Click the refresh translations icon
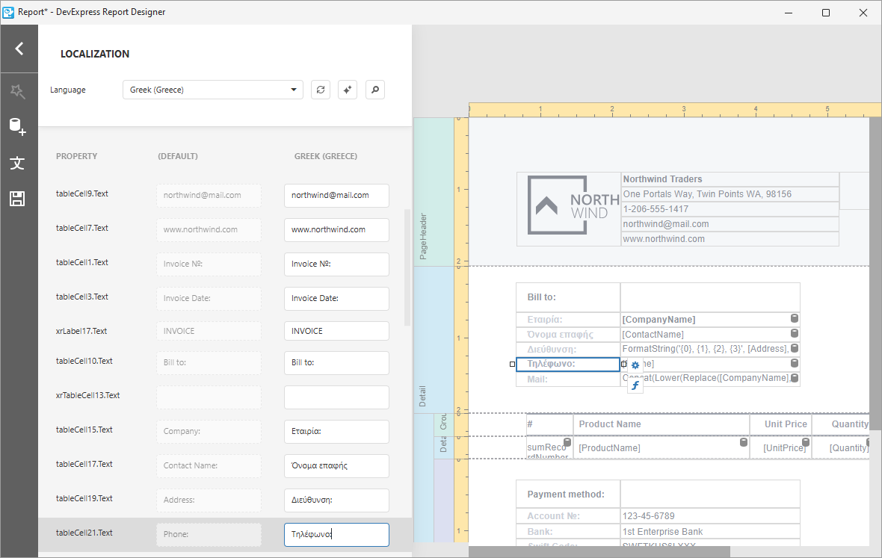882x558 pixels. [x=321, y=89]
